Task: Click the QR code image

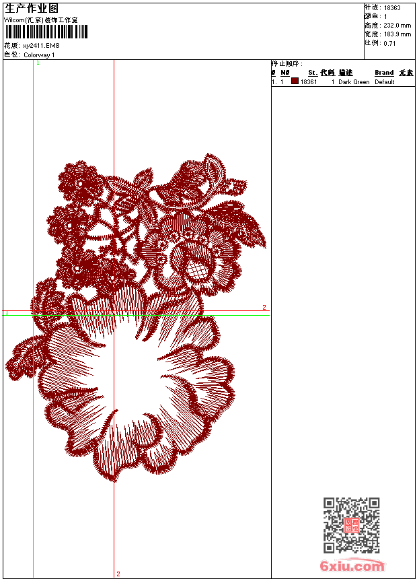Action: 351,525
